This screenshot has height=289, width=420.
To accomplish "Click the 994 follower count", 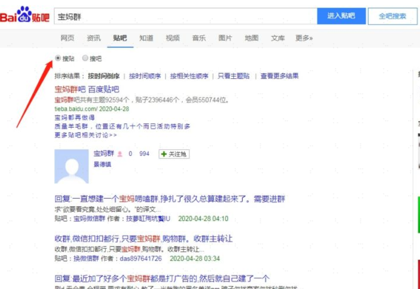I will pyautogui.click(x=144, y=154).
